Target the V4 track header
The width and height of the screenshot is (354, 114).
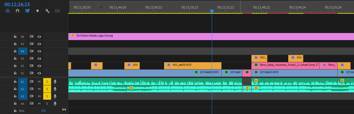(22, 51)
